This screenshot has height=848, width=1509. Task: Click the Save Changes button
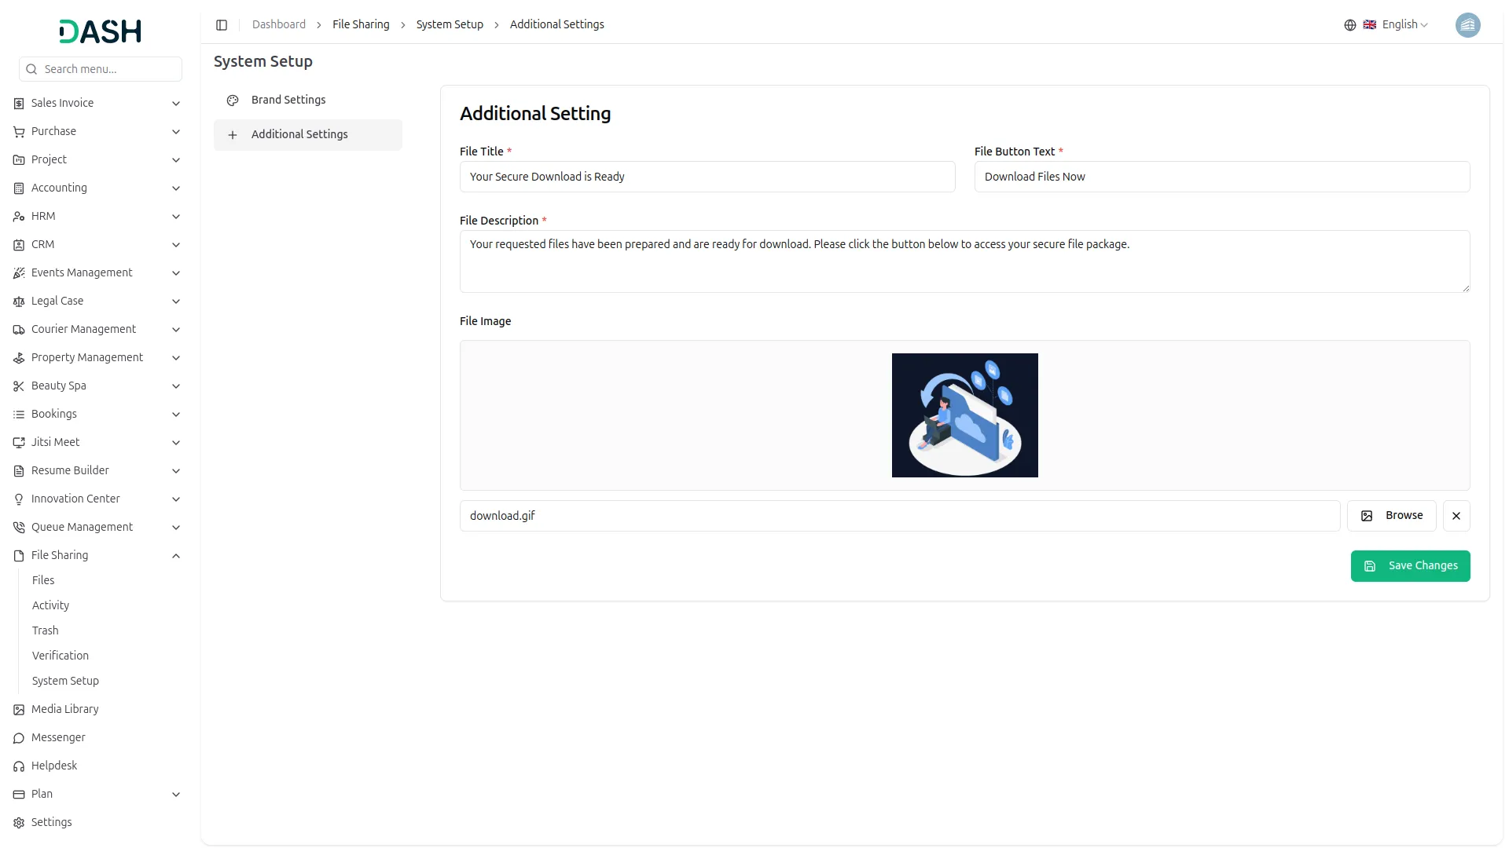[x=1410, y=565]
